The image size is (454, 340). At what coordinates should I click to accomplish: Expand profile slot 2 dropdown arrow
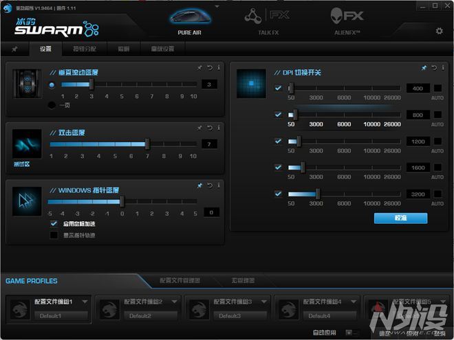(174, 302)
